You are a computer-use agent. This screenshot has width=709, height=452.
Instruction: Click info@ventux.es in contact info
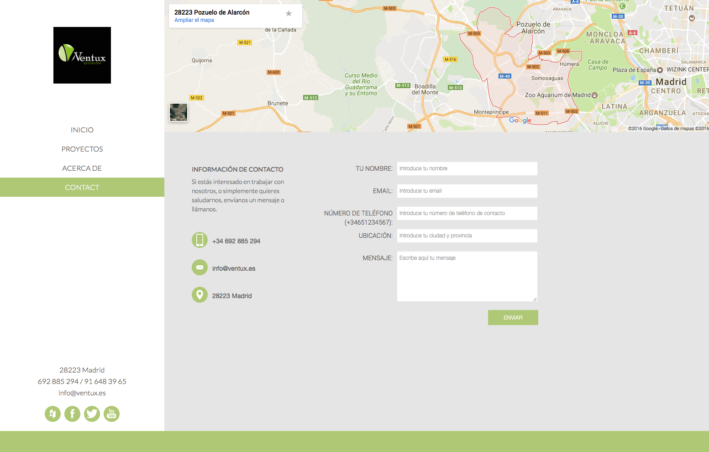click(x=234, y=268)
